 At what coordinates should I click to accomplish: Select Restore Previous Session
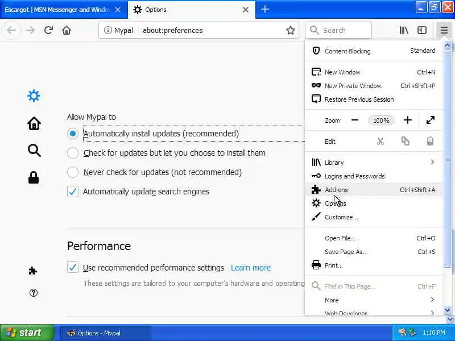pos(374,99)
